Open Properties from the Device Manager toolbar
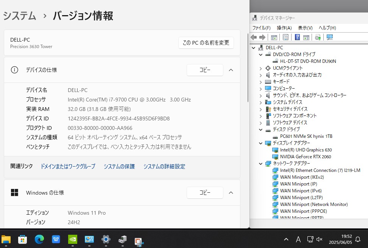Viewport: 368px width, 248px height. [x=285, y=37]
